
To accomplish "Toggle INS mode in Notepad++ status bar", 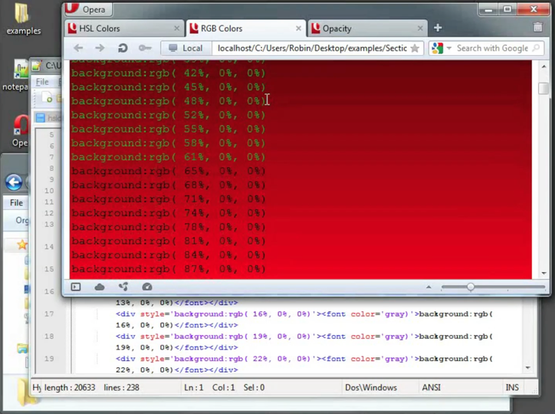I will point(512,388).
